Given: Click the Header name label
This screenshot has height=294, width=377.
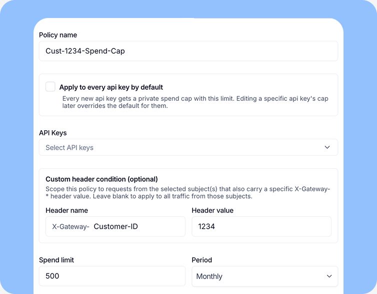Looking at the screenshot, I should [67, 211].
